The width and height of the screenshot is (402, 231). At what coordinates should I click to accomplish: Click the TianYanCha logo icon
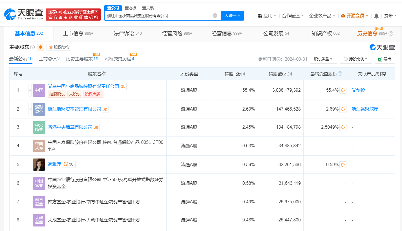point(10,14)
